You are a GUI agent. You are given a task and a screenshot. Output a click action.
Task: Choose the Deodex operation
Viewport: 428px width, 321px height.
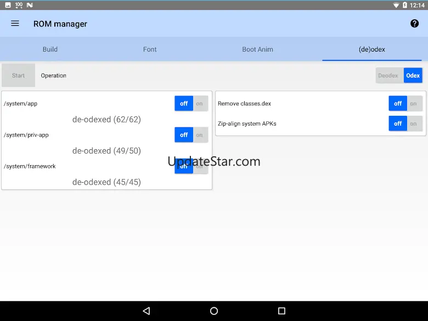click(x=388, y=76)
